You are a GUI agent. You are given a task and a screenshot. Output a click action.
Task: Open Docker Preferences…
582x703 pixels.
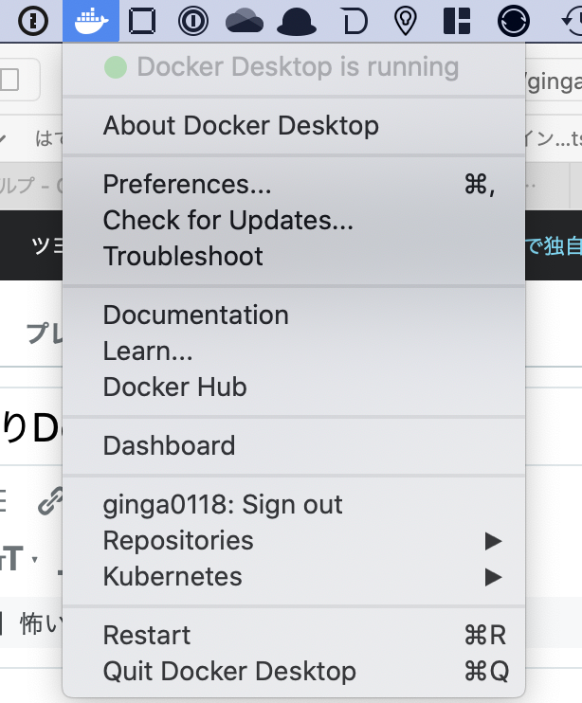pyautogui.click(x=294, y=184)
